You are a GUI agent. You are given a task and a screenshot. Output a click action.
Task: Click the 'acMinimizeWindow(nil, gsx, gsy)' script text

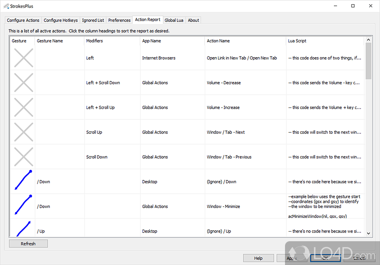coord(317,216)
